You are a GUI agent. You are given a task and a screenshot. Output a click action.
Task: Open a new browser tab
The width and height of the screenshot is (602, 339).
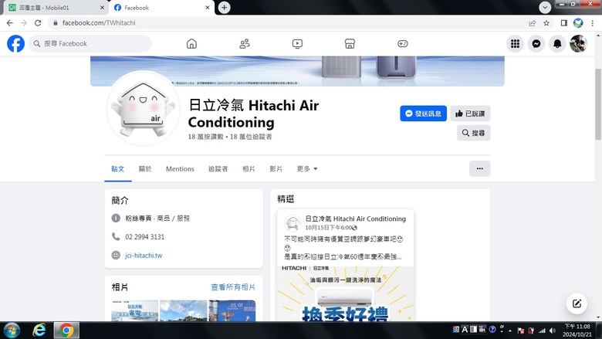(225, 7)
